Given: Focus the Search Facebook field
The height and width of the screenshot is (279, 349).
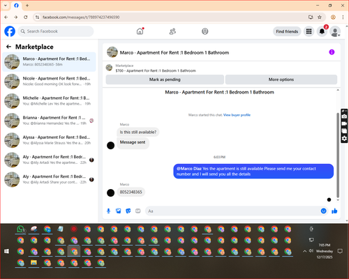Looking at the screenshot, I should pyautogui.click(x=56, y=31).
